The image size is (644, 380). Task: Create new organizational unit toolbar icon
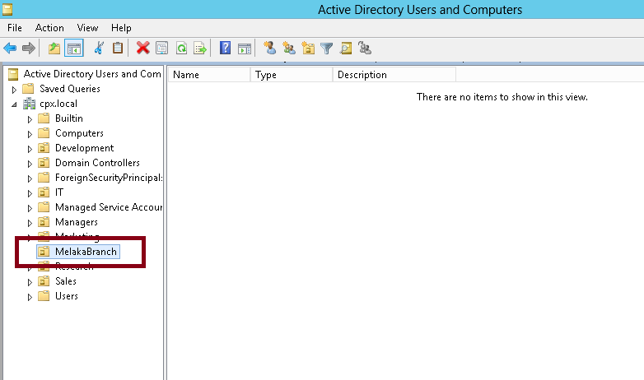(x=308, y=48)
